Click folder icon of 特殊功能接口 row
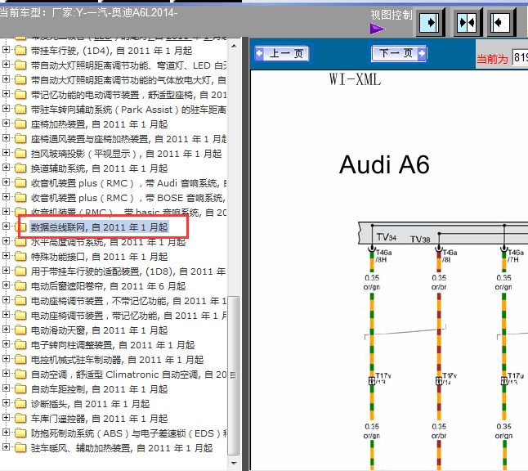 [x=20, y=257]
